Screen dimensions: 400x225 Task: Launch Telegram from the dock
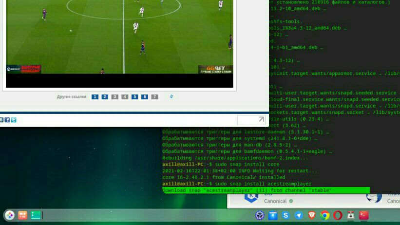pos(299,216)
